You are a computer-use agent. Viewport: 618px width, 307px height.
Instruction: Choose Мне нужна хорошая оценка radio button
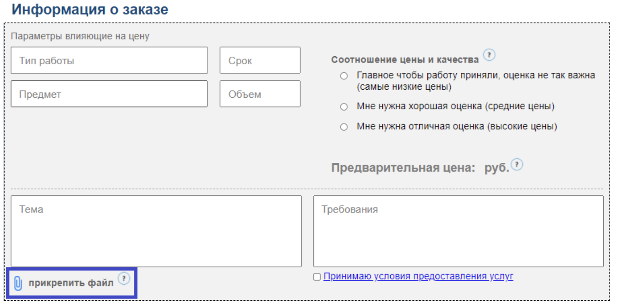click(344, 107)
